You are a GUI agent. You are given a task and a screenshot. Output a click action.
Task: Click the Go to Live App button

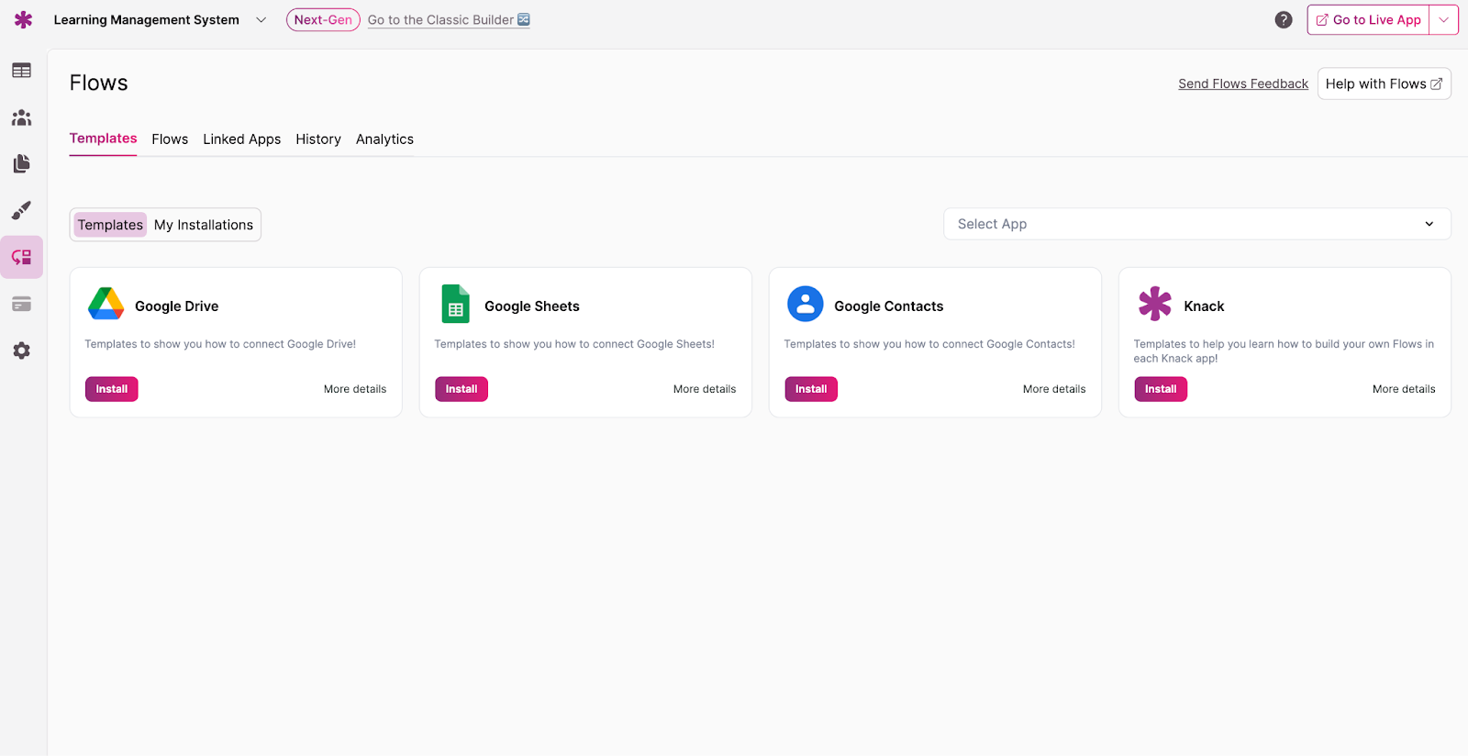click(1368, 19)
